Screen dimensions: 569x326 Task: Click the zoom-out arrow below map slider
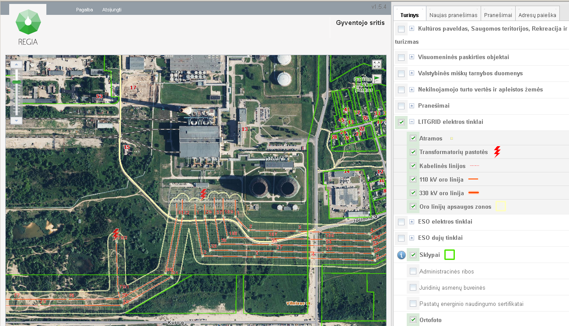tap(17, 120)
